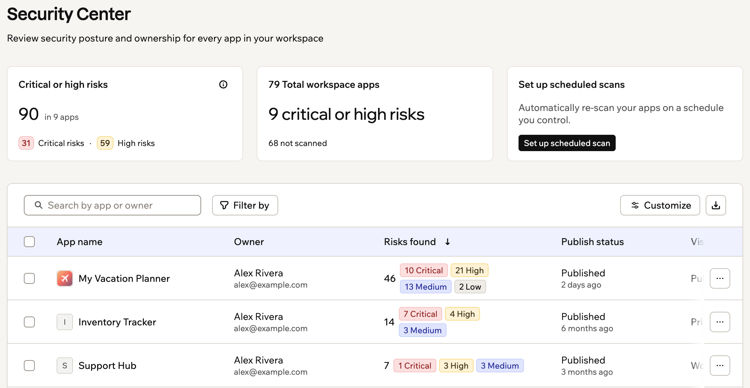Open more options for My Vacation Planner
This screenshot has height=388, width=750.
click(x=720, y=278)
